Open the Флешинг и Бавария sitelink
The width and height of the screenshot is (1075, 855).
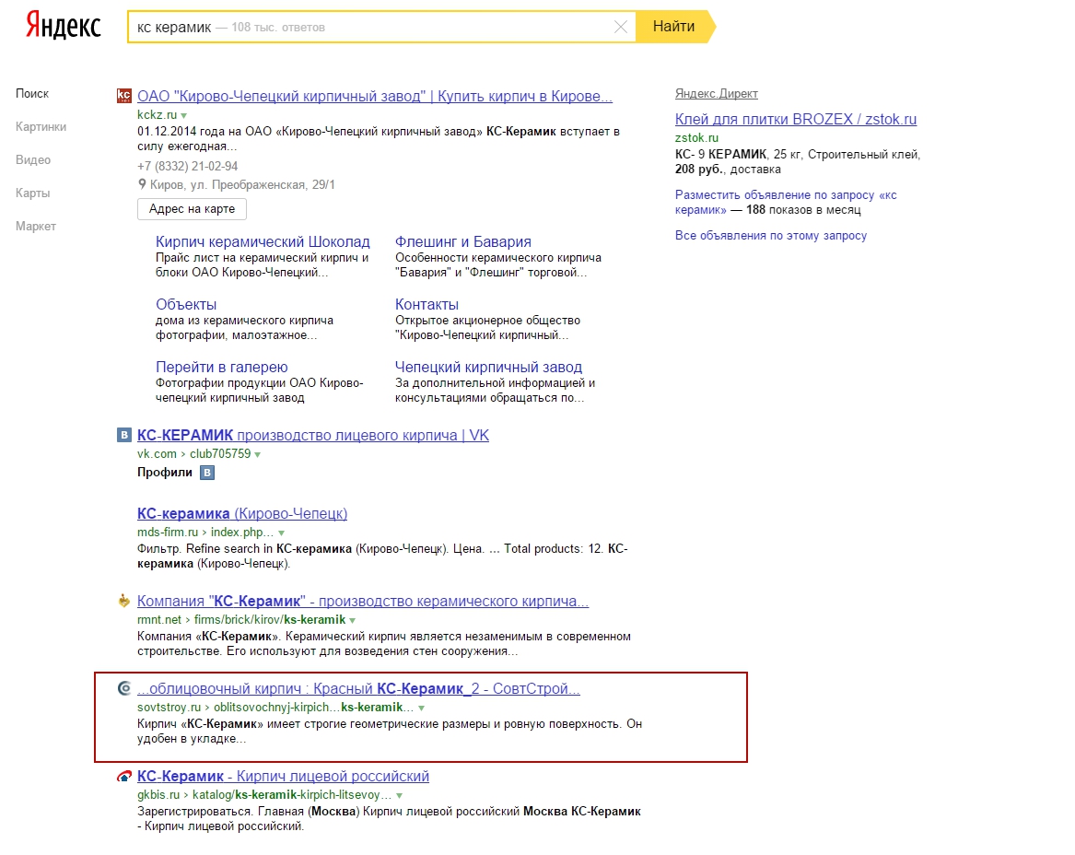462,241
